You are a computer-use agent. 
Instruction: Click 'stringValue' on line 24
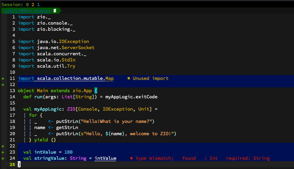point(49,158)
